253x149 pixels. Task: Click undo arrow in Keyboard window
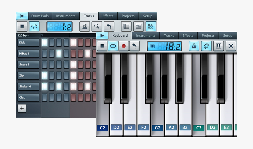coord(134,46)
